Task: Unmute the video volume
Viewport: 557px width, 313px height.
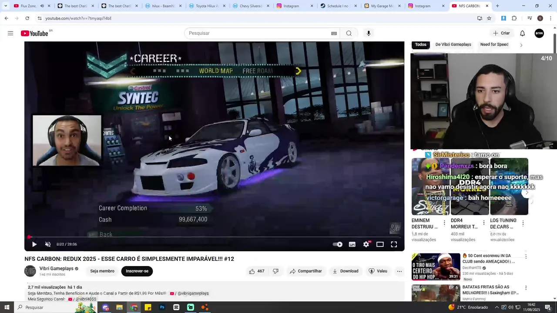Action: pos(48,244)
